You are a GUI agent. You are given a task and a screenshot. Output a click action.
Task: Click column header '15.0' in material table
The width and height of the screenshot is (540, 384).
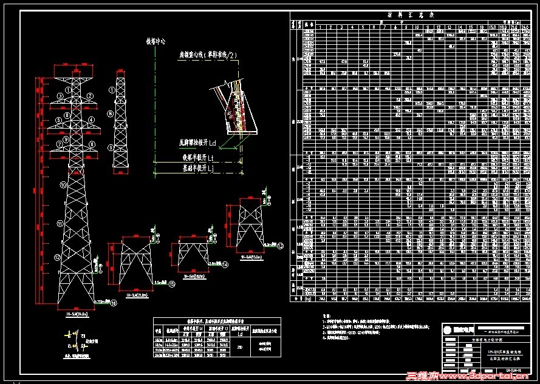click(x=493, y=27)
